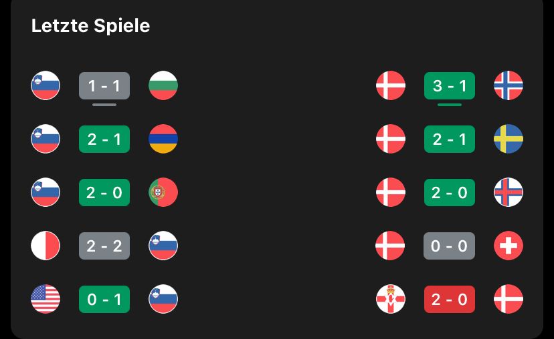Viewport: 554px width, 339px height.
Task: Click the Faroe Islands flag icon
Action: click(509, 192)
